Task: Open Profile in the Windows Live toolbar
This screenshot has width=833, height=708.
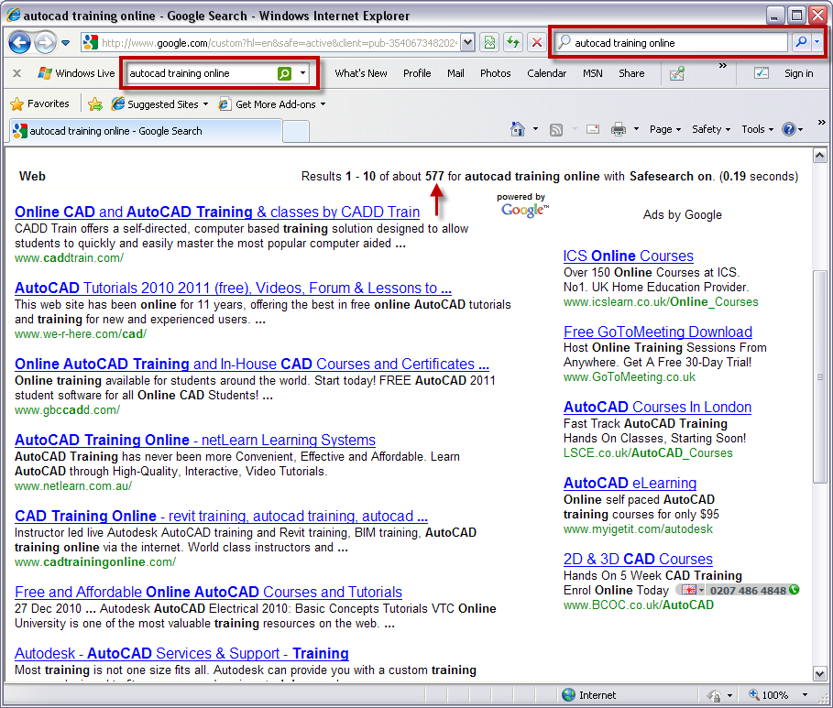Action: (417, 73)
